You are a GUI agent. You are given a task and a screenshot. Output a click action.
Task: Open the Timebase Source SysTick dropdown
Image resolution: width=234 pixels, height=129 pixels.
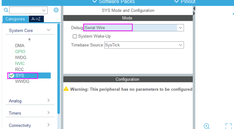point(144,45)
